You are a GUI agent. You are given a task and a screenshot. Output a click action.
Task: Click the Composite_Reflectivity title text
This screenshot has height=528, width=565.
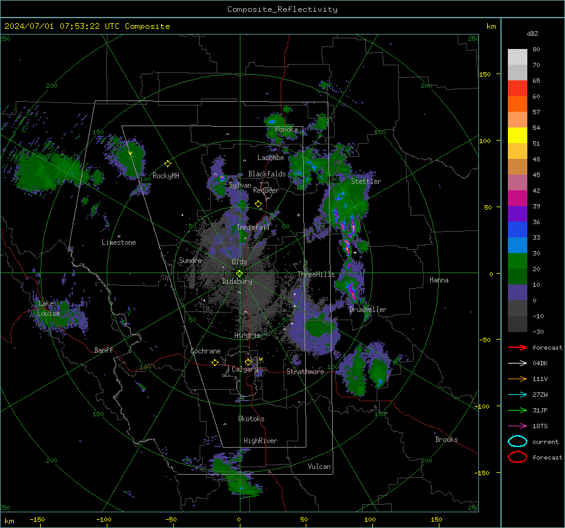pyautogui.click(x=282, y=9)
